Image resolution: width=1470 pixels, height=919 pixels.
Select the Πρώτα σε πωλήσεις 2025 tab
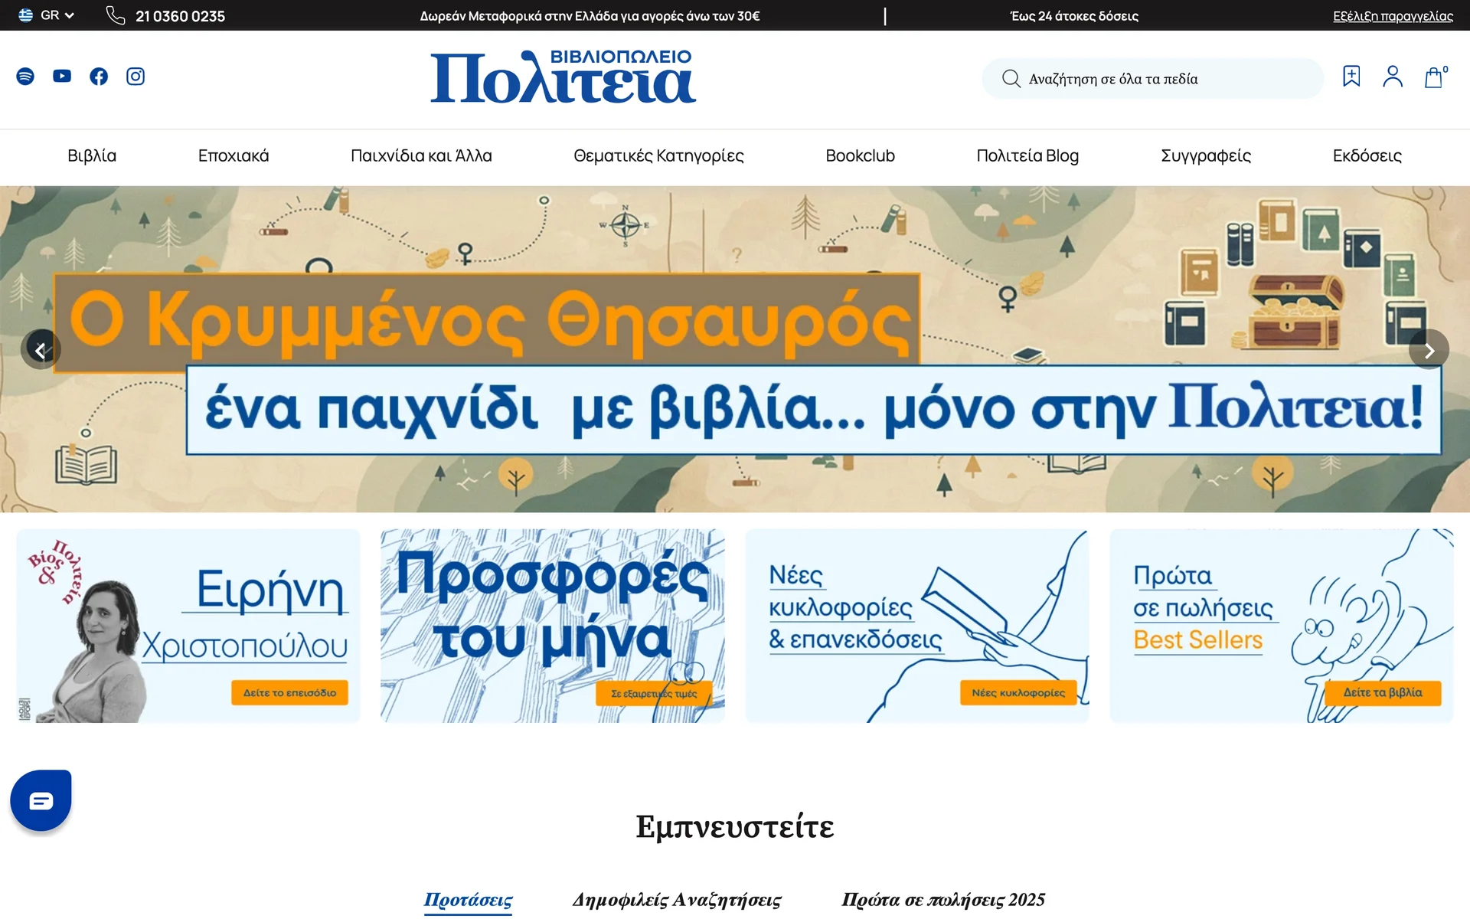pos(944,900)
